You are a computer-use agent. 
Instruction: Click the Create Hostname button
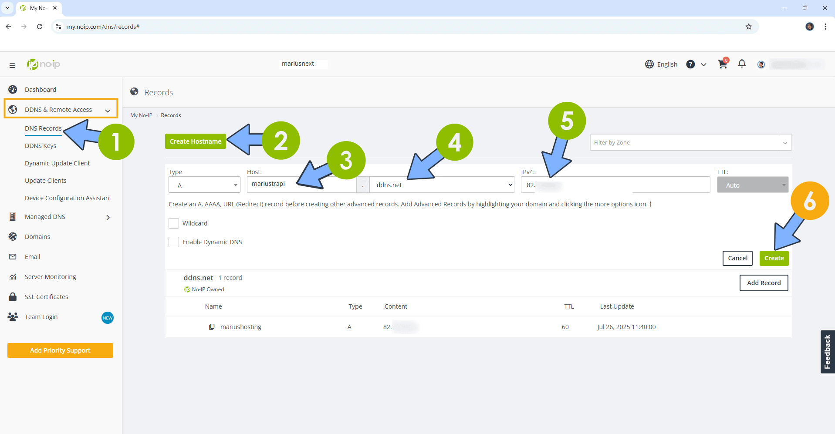pyautogui.click(x=195, y=141)
